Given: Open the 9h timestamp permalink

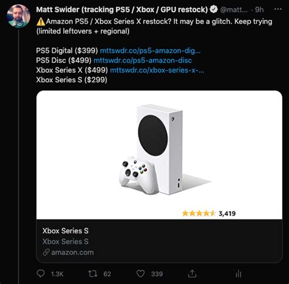Looking at the screenshot, I should [259, 10].
